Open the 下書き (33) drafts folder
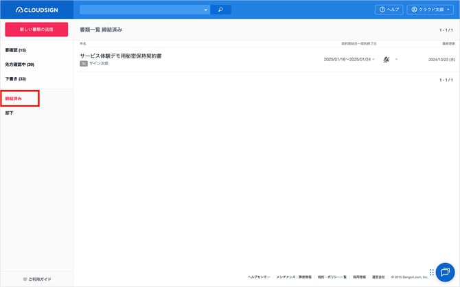Image resolution: width=460 pixels, height=287 pixels. 16,79
